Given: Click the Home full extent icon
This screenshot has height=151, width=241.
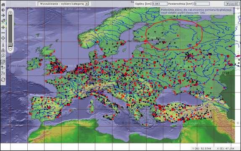Looking at the screenshot, I should click(3, 5).
